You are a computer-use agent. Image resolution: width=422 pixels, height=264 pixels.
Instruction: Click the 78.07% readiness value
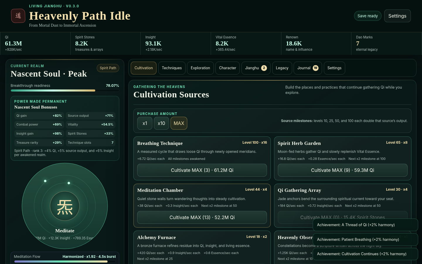(x=112, y=86)
